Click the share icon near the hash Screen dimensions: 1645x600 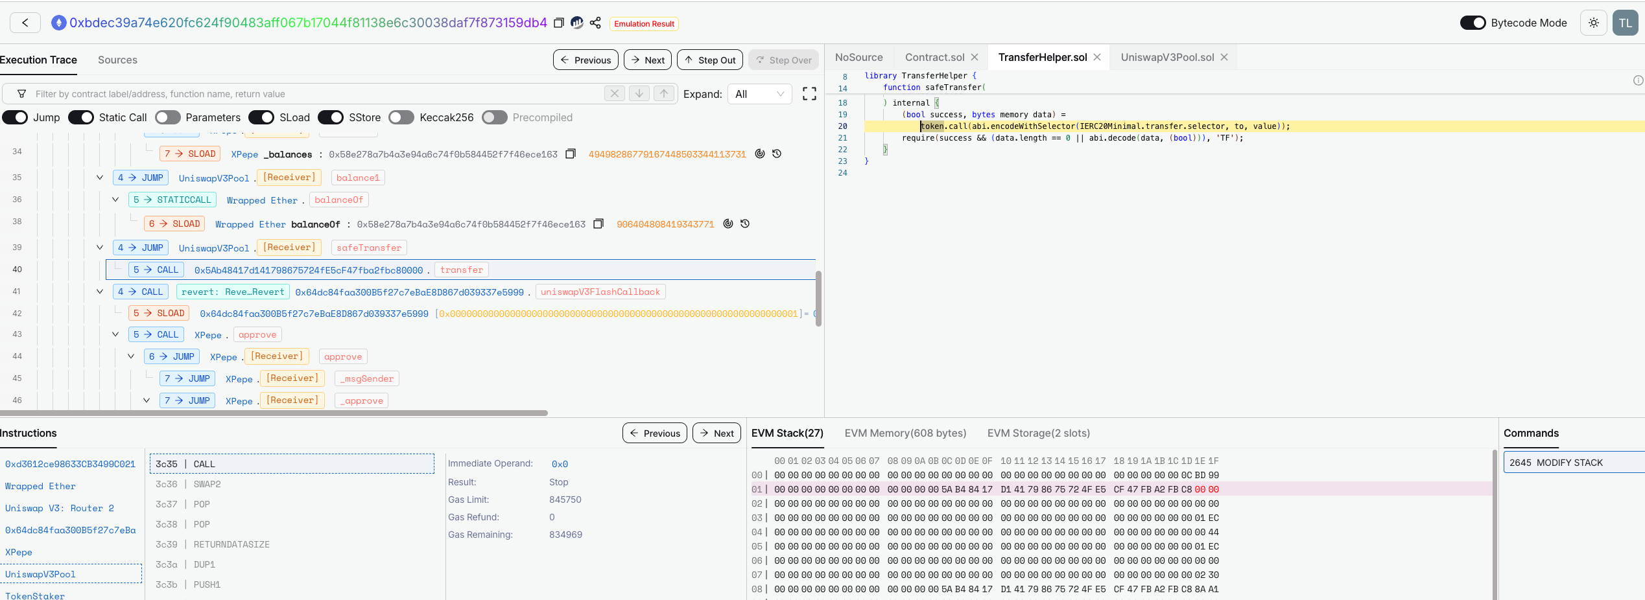click(x=595, y=23)
